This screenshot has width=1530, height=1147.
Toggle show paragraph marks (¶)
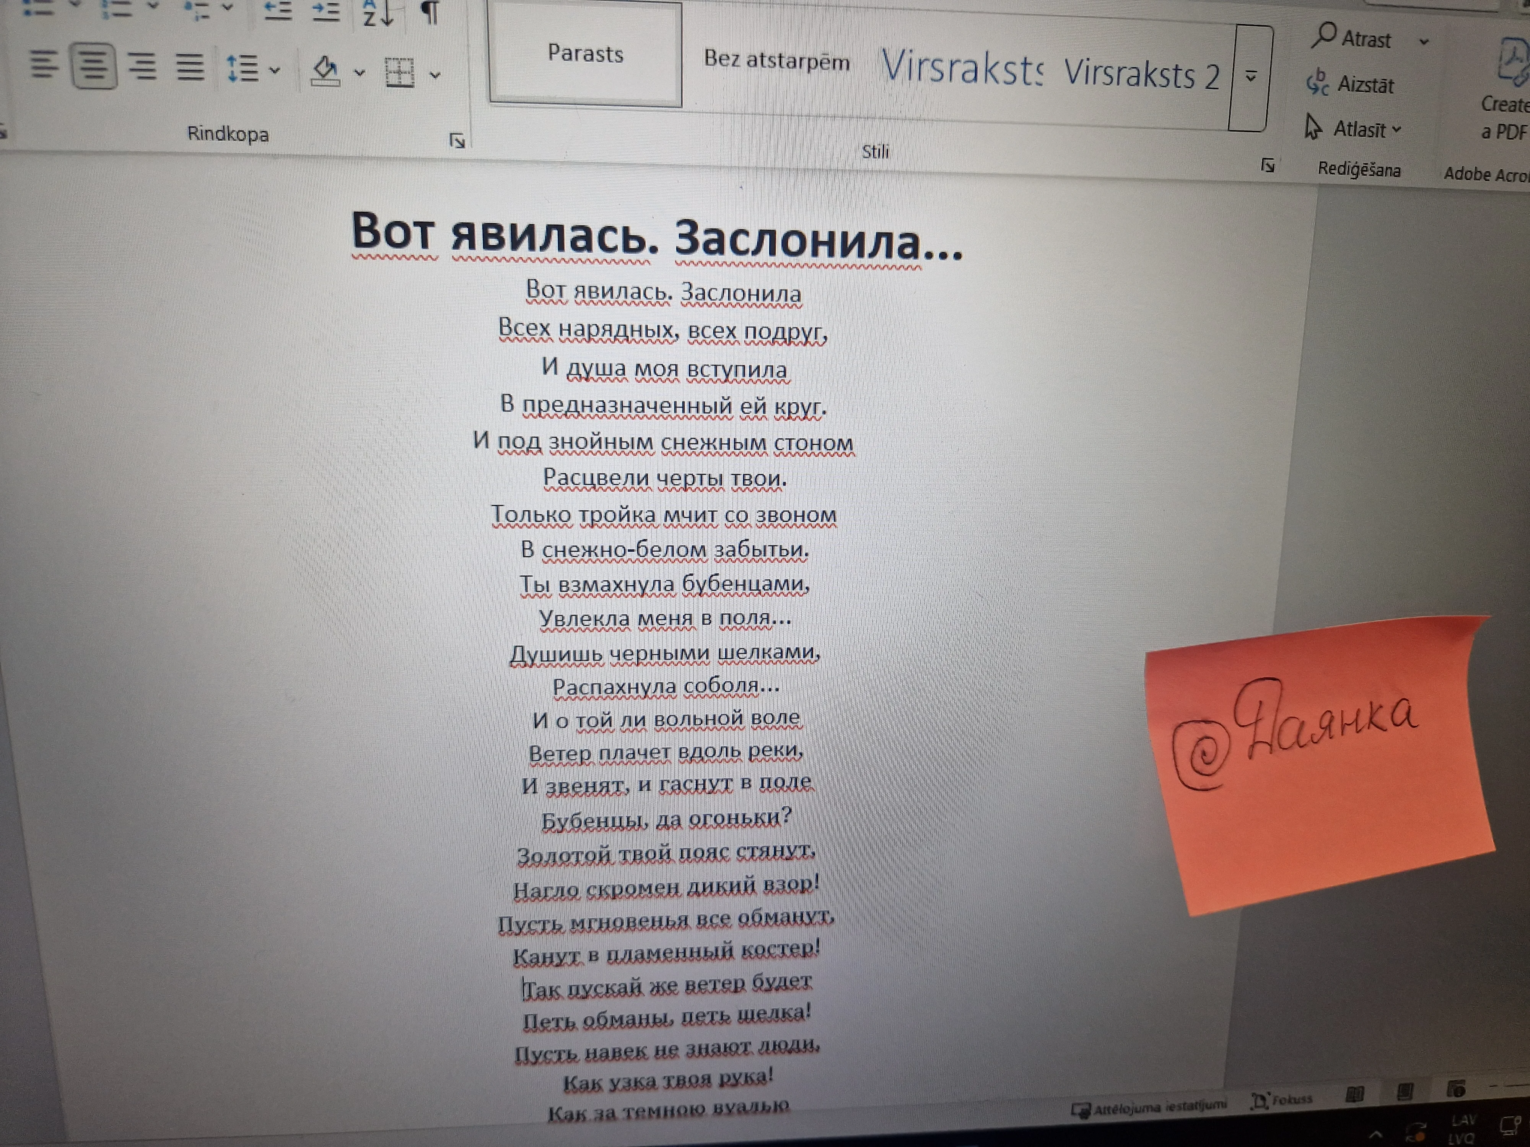(430, 12)
